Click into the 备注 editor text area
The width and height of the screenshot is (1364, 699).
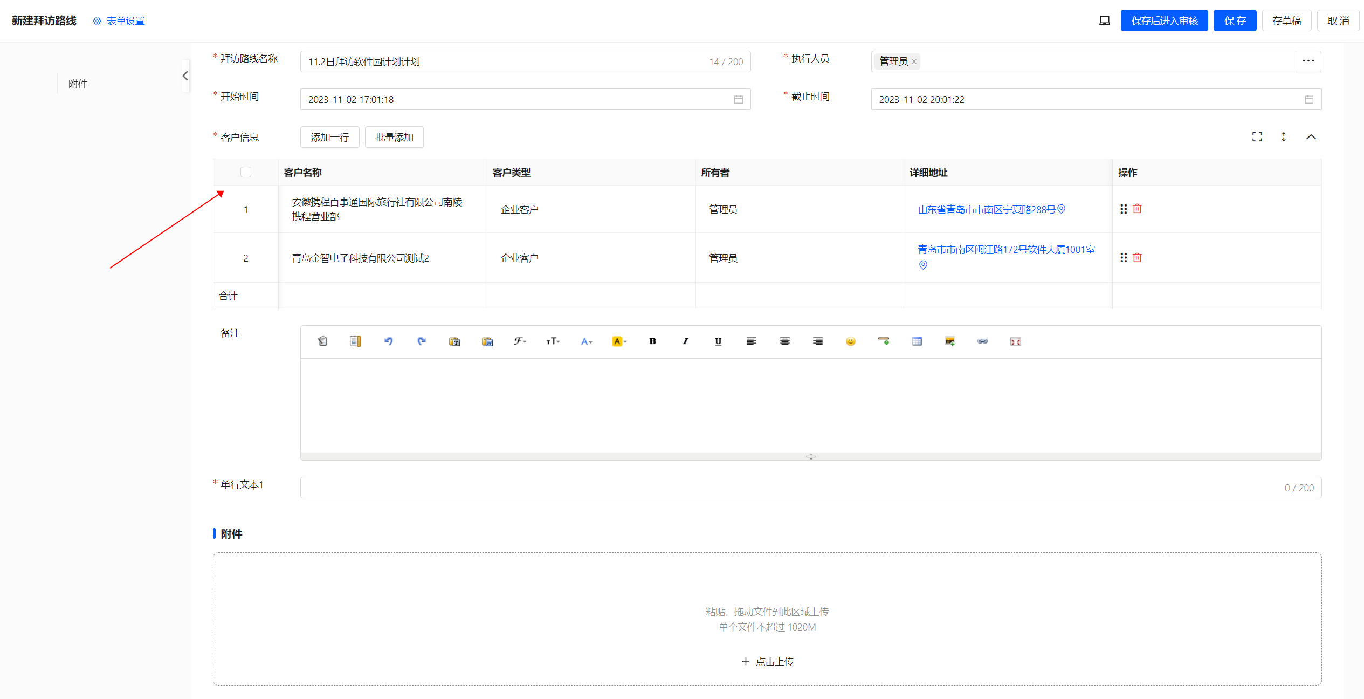coord(811,405)
